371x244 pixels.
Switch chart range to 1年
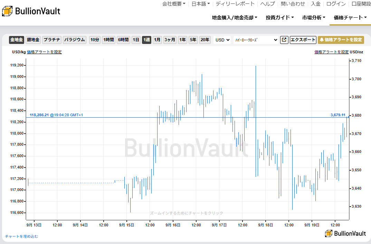pyautogui.click(x=183, y=40)
